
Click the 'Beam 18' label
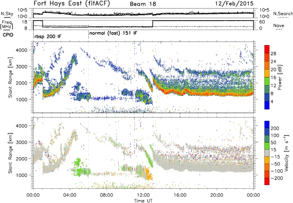tap(143, 4)
